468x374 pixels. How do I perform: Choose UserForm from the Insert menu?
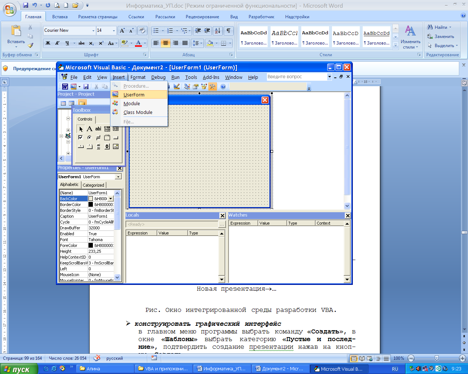[139, 95]
